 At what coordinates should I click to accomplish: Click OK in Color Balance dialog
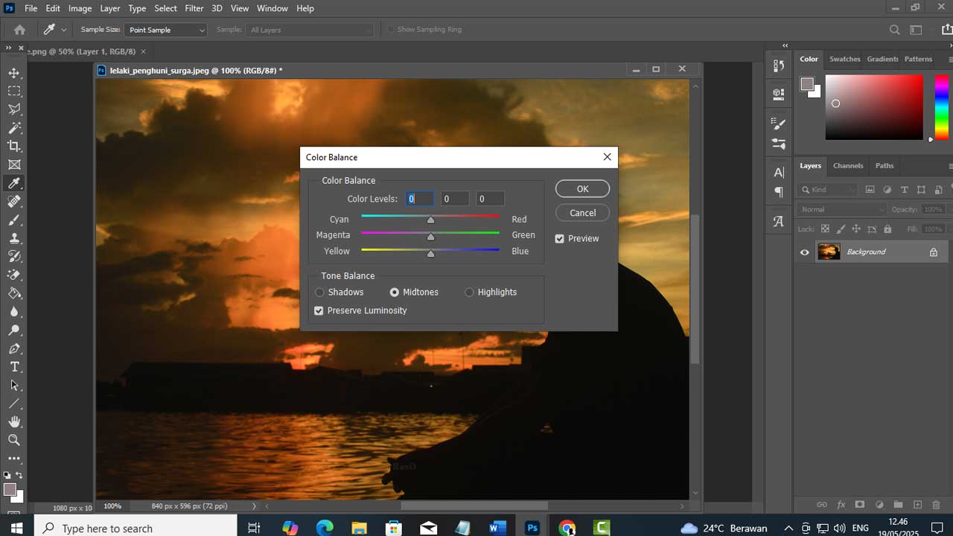(x=582, y=188)
